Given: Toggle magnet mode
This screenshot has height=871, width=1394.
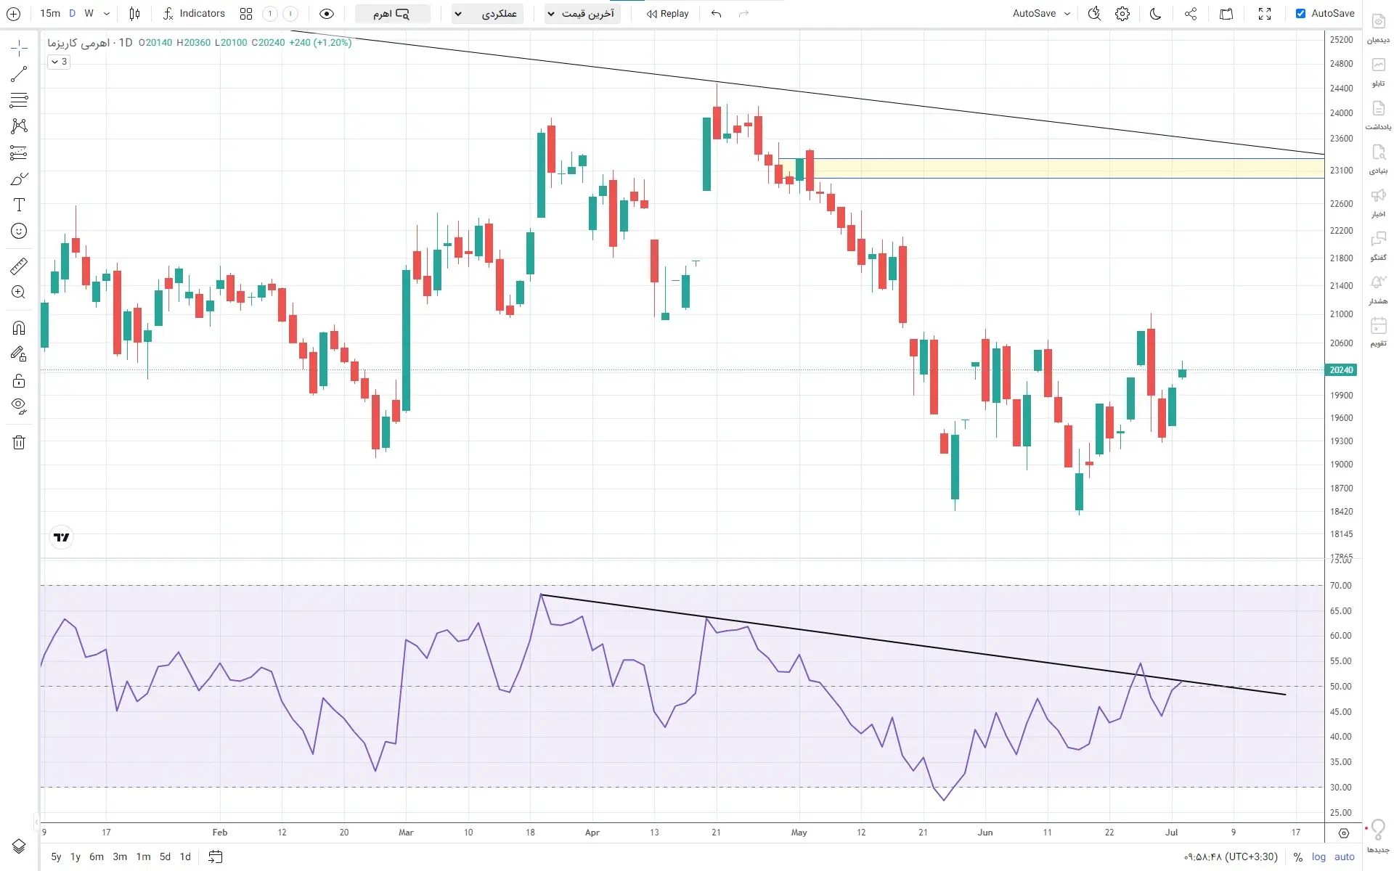Looking at the screenshot, I should pos(19,327).
